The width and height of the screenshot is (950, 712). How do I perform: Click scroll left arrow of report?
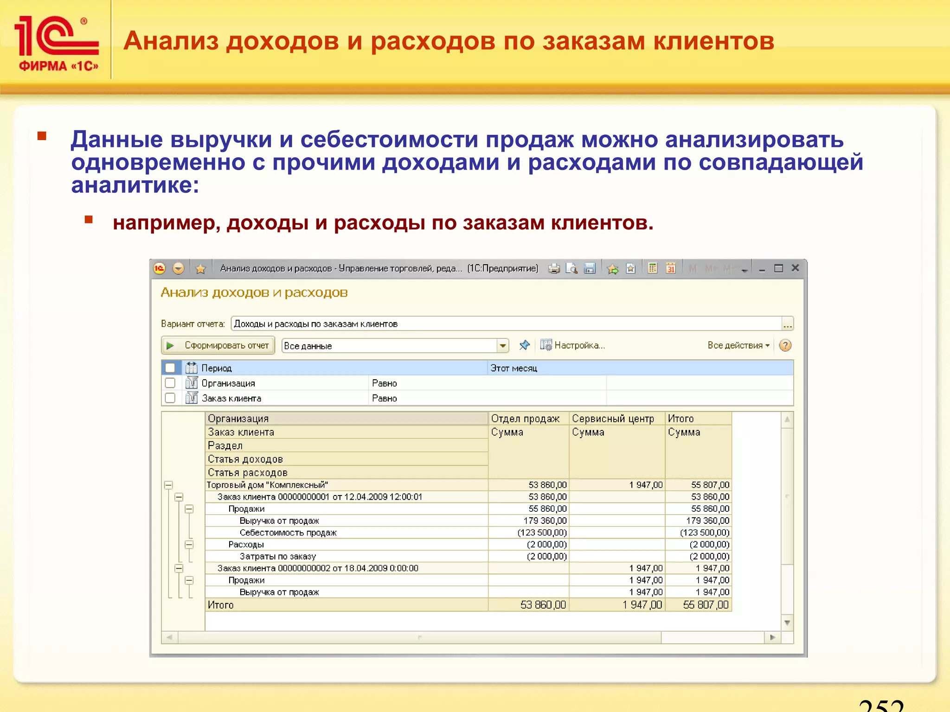(170, 637)
